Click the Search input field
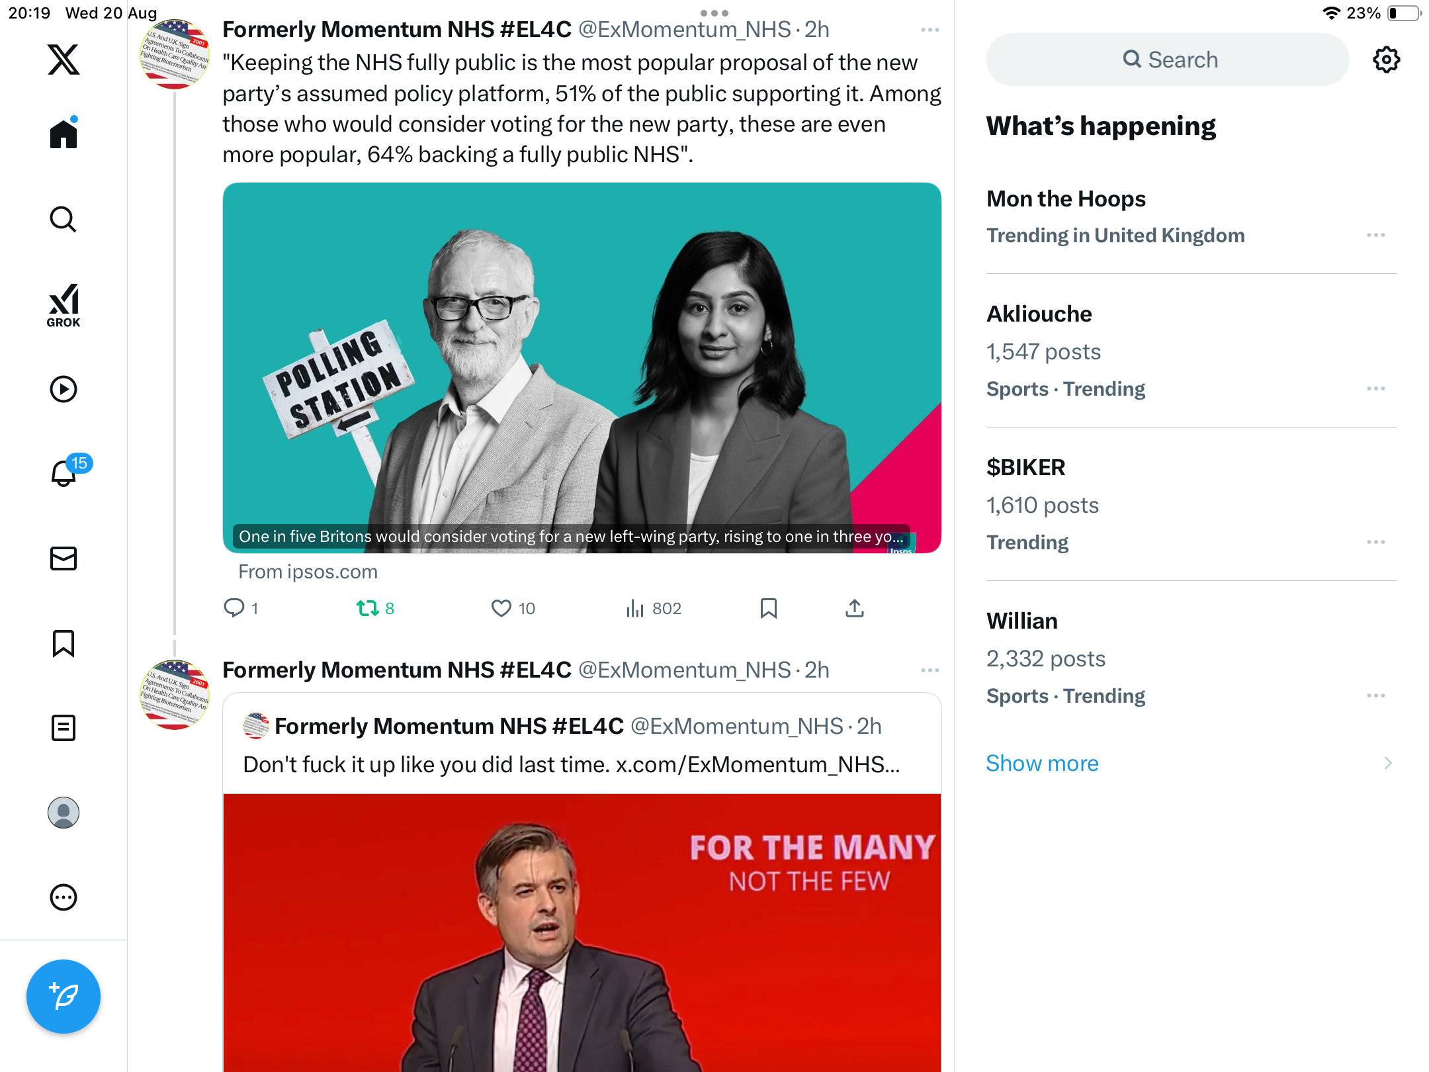Image resolution: width=1429 pixels, height=1072 pixels. [x=1168, y=60]
